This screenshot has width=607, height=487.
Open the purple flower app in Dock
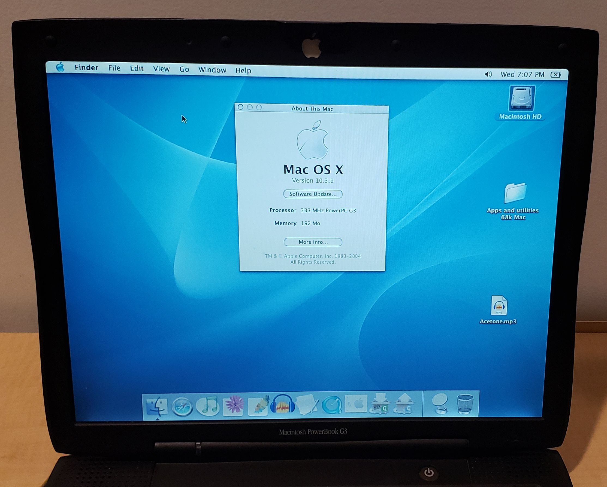(x=233, y=405)
